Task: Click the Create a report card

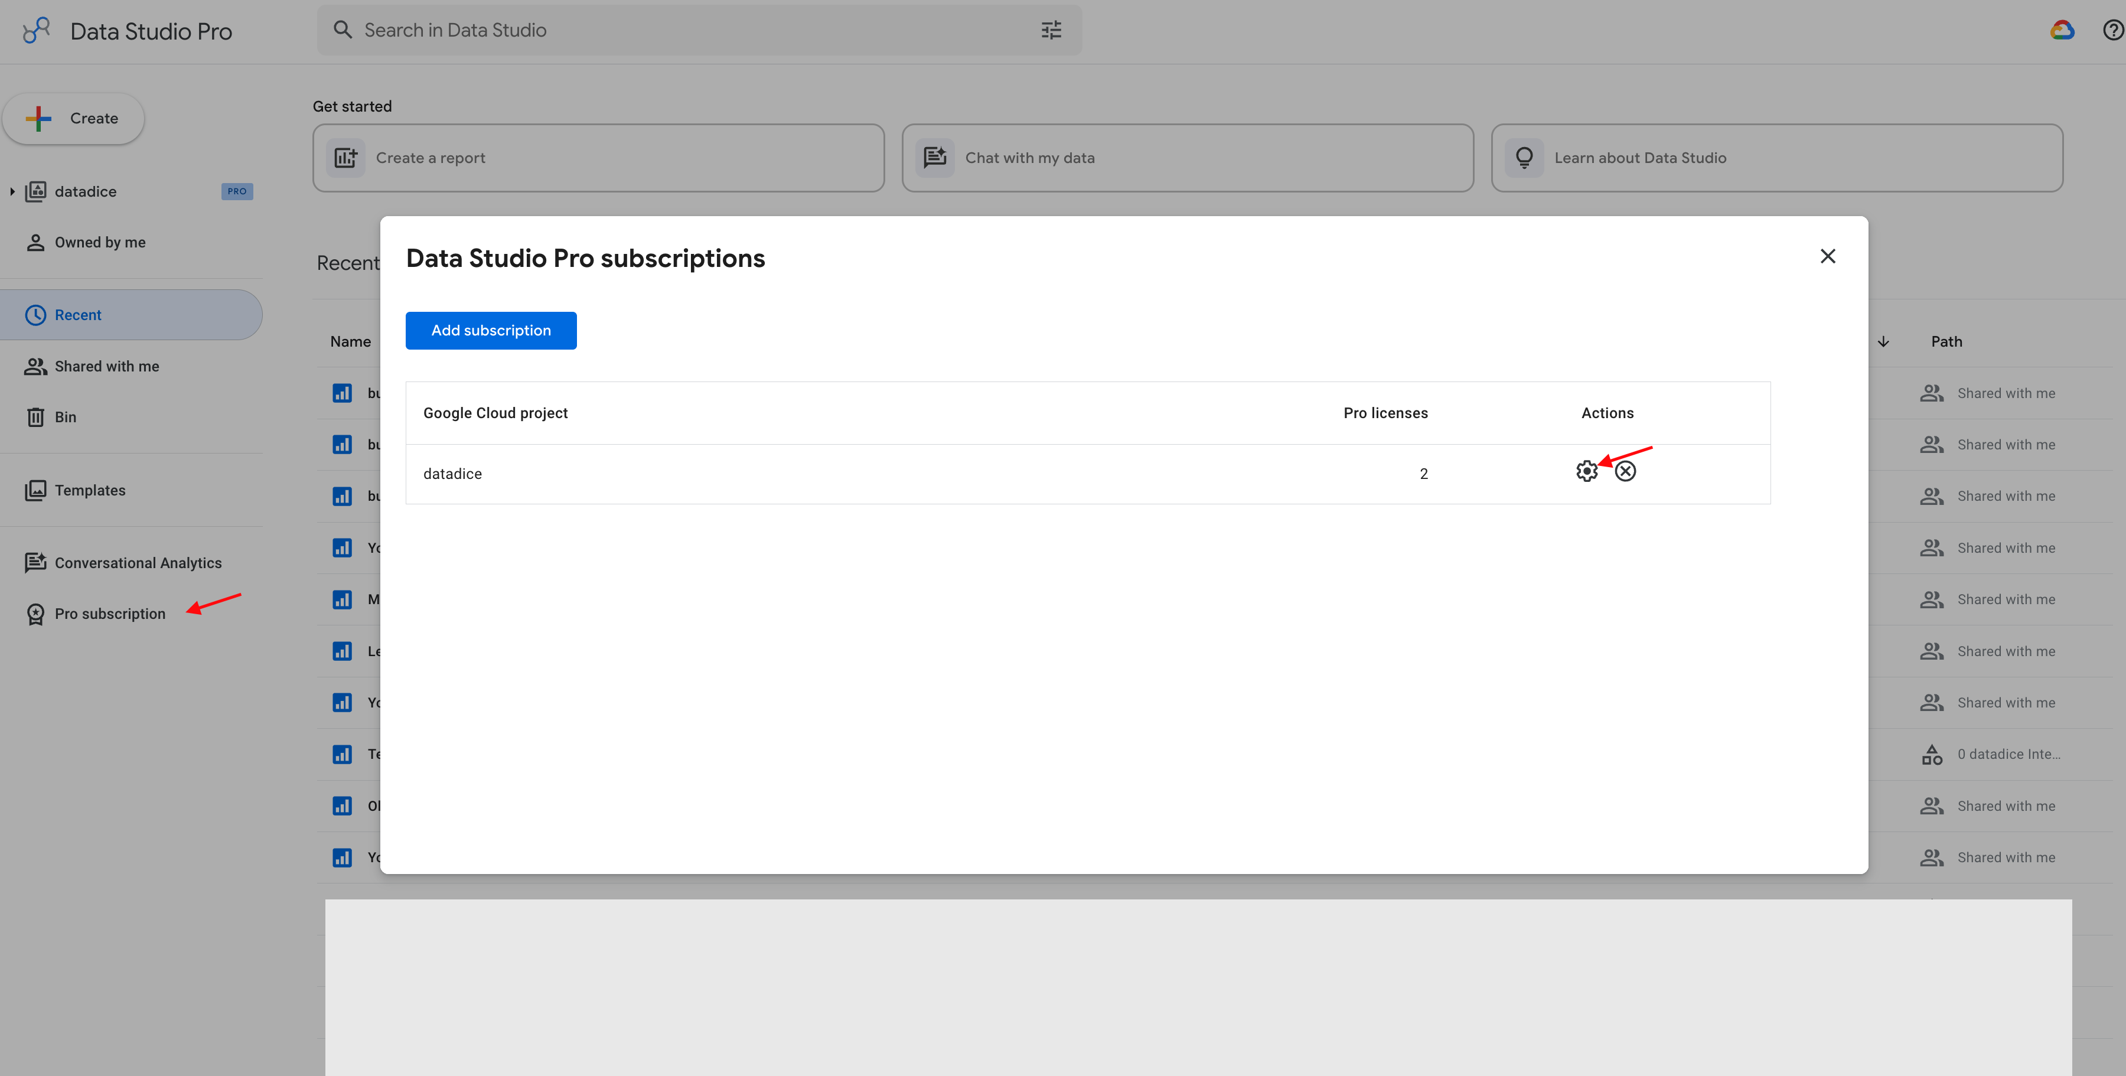Action: click(598, 158)
